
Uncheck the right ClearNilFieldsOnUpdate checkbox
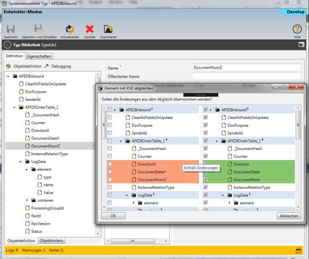pyautogui.click(x=206, y=117)
